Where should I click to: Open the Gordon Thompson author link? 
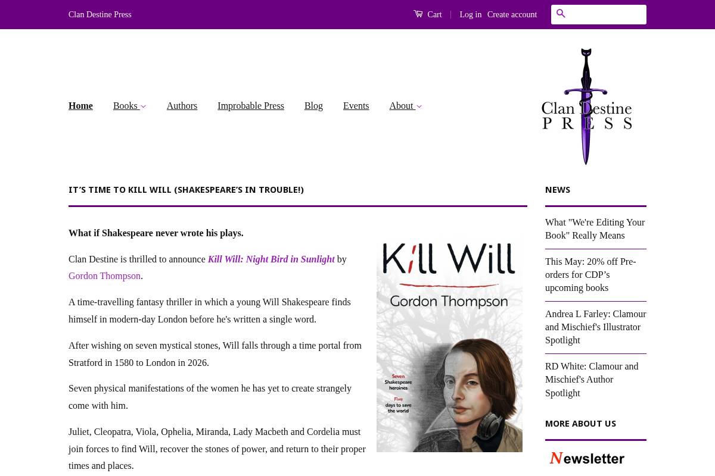point(104,276)
